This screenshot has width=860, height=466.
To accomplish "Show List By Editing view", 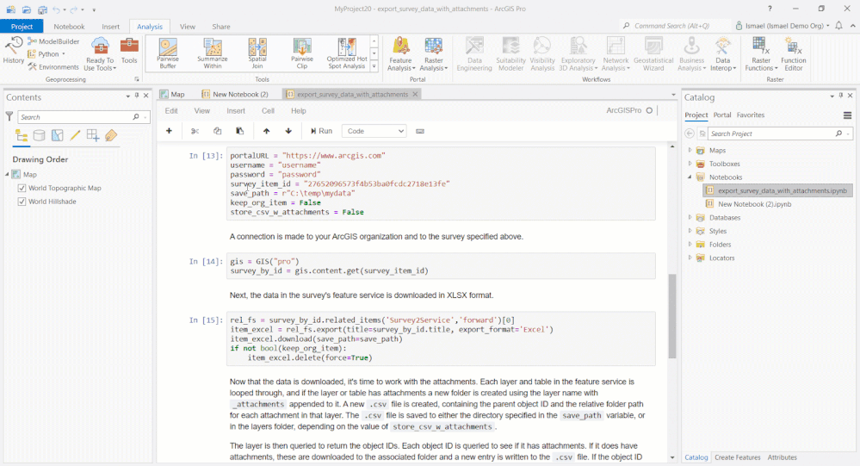I will pos(75,135).
